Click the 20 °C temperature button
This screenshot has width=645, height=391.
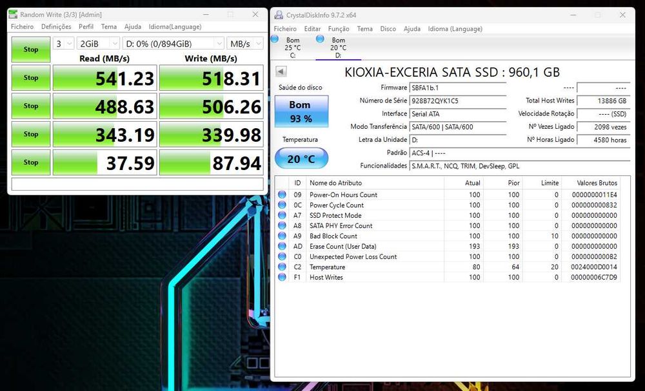(x=301, y=158)
